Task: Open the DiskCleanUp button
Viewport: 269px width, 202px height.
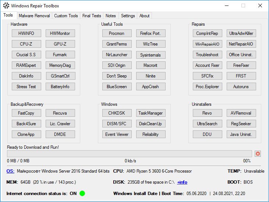Action: point(151,124)
